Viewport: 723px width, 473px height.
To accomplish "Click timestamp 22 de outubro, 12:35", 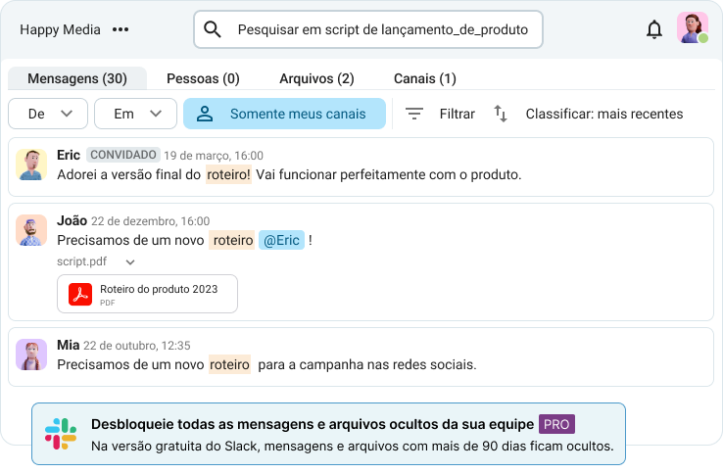I will click(x=137, y=346).
